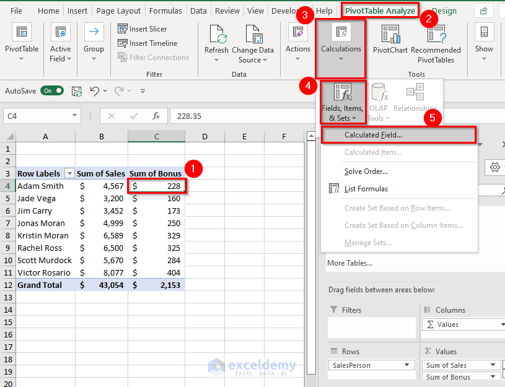
Task: Open the Sum of Bonus dropdown in Values
Action: 493,376
